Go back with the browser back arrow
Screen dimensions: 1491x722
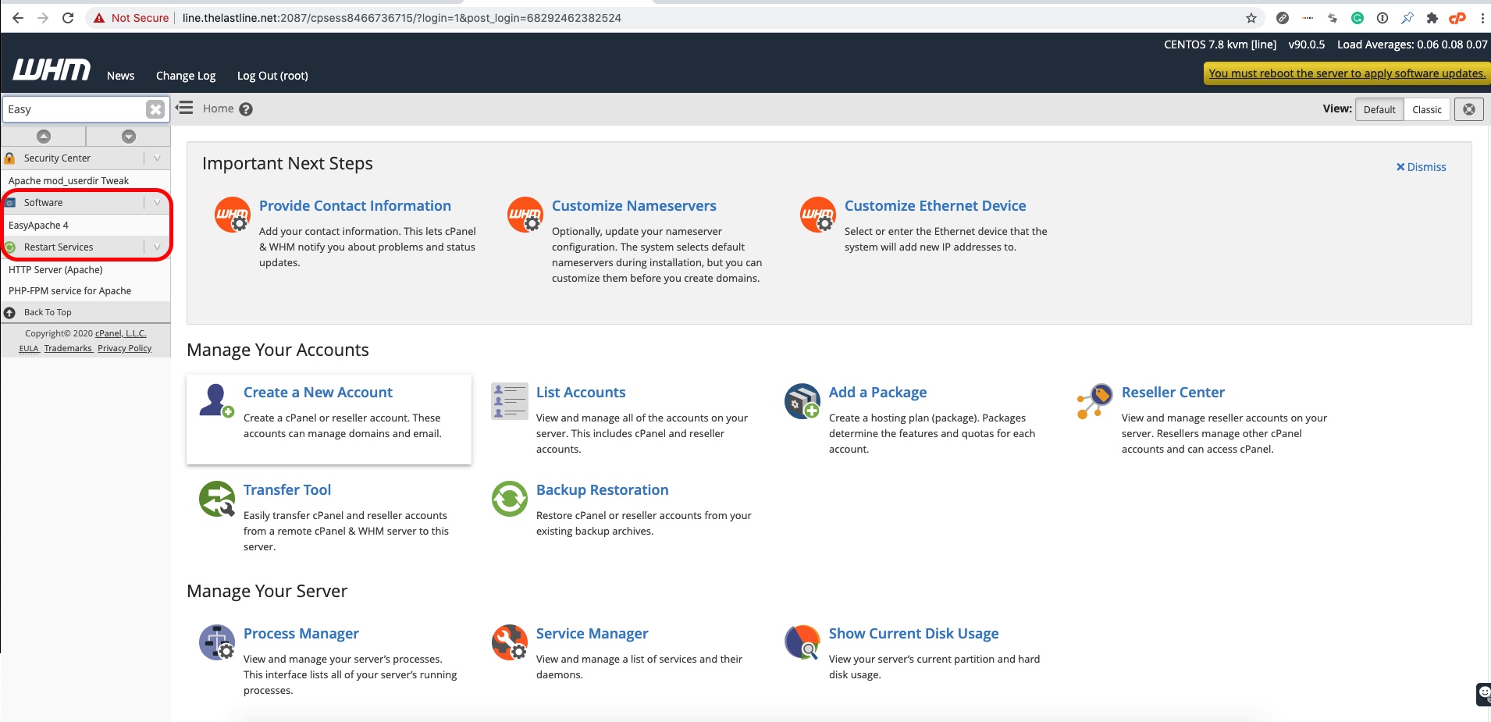tap(17, 18)
